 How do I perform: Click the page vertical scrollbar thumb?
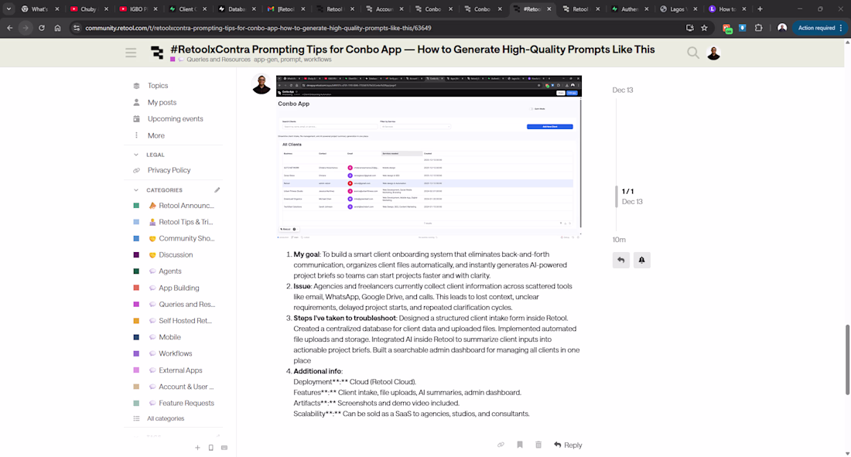click(x=847, y=360)
